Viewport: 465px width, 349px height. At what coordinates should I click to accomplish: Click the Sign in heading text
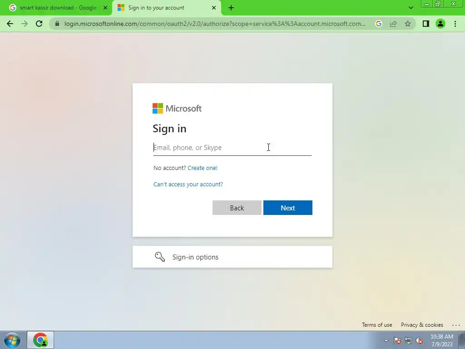click(x=169, y=129)
